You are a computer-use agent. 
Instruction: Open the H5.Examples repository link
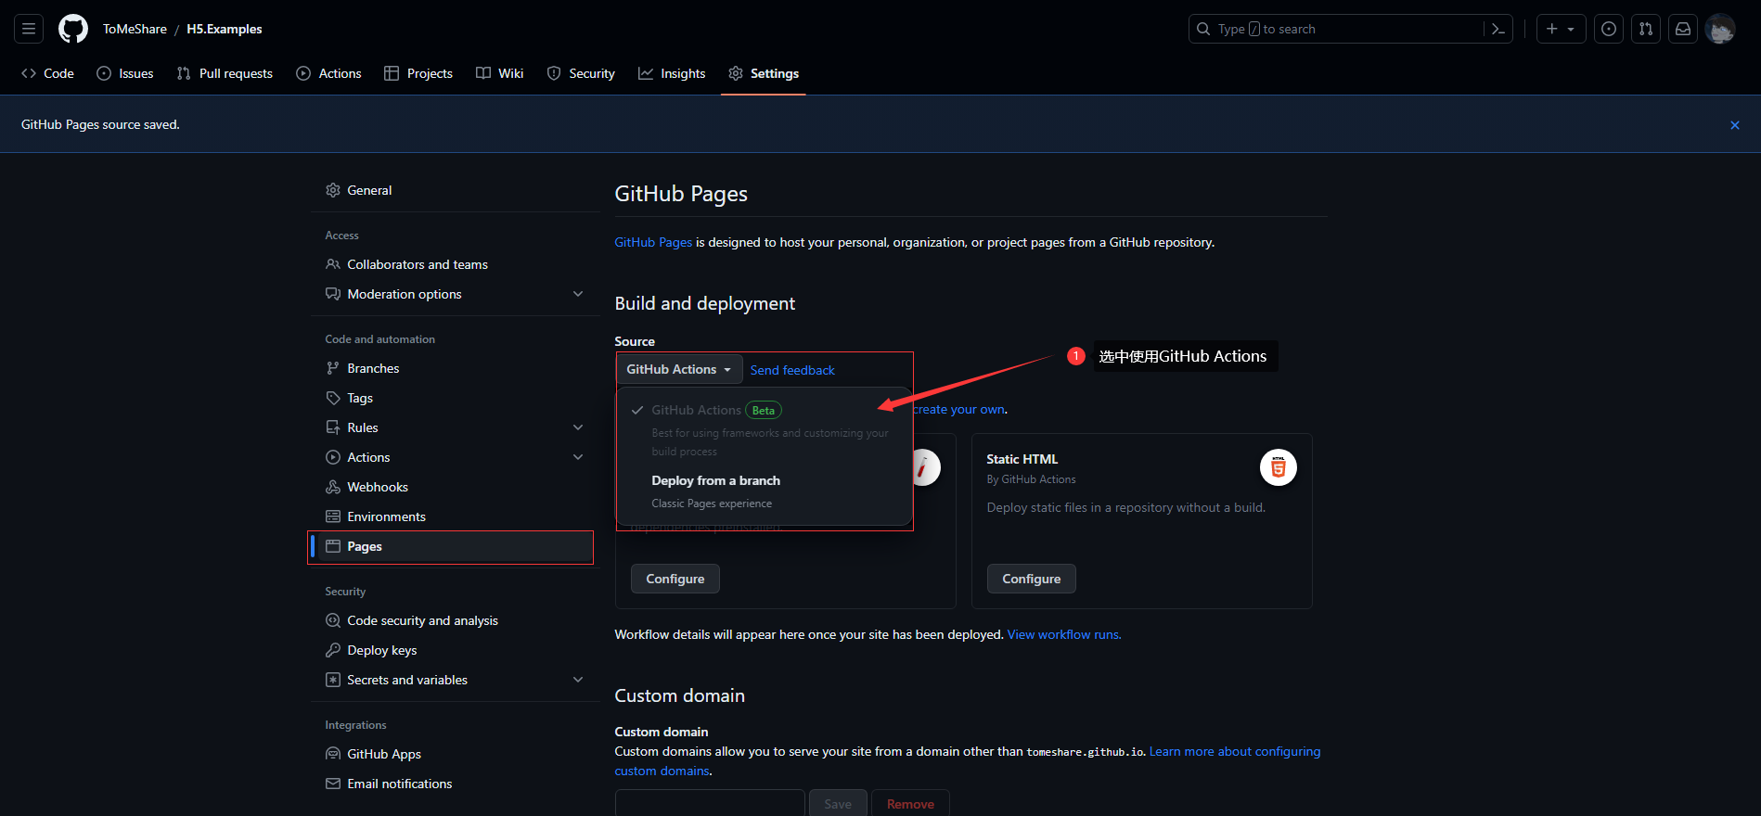[x=225, y=29]
